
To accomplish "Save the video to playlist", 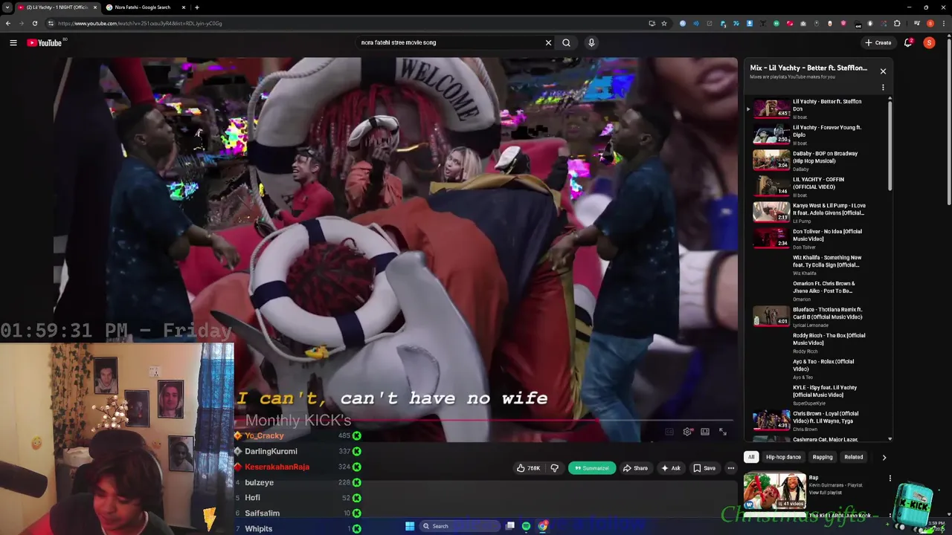I will (704, 468).
